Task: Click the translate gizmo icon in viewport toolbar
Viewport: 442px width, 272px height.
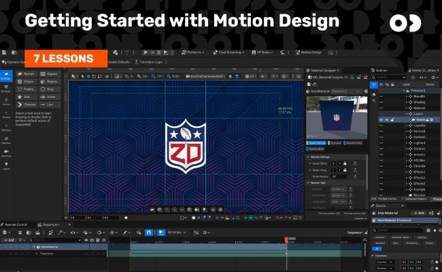Action: coord(88,76)
